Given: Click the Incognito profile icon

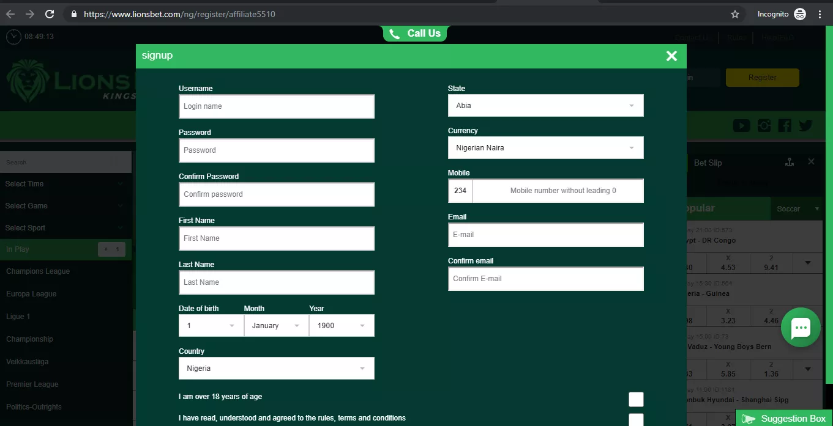Looking at the screenshot, I should tap(799, 13).
